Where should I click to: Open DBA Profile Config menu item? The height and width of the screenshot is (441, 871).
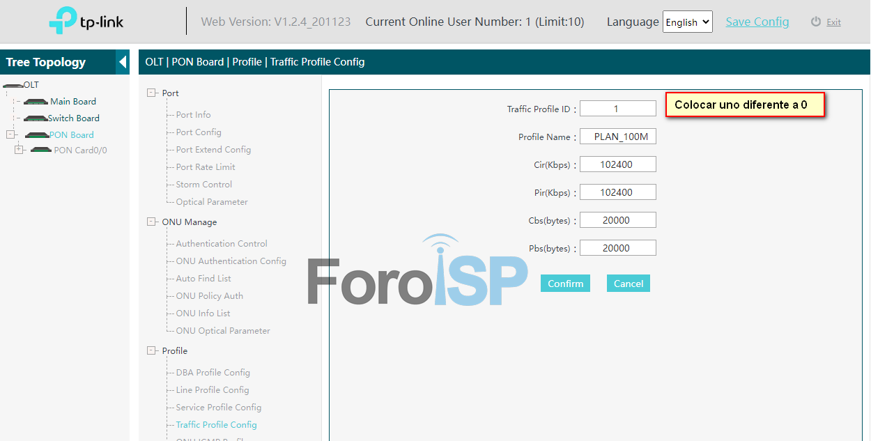point(213,373)
